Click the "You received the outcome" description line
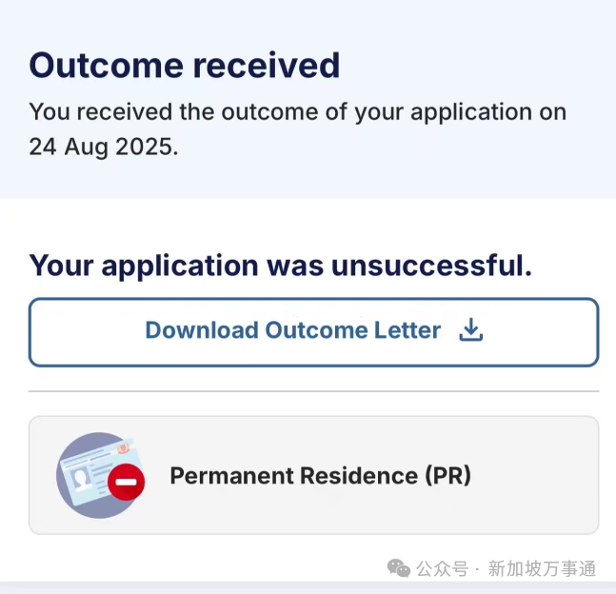 tap(297, 111)
